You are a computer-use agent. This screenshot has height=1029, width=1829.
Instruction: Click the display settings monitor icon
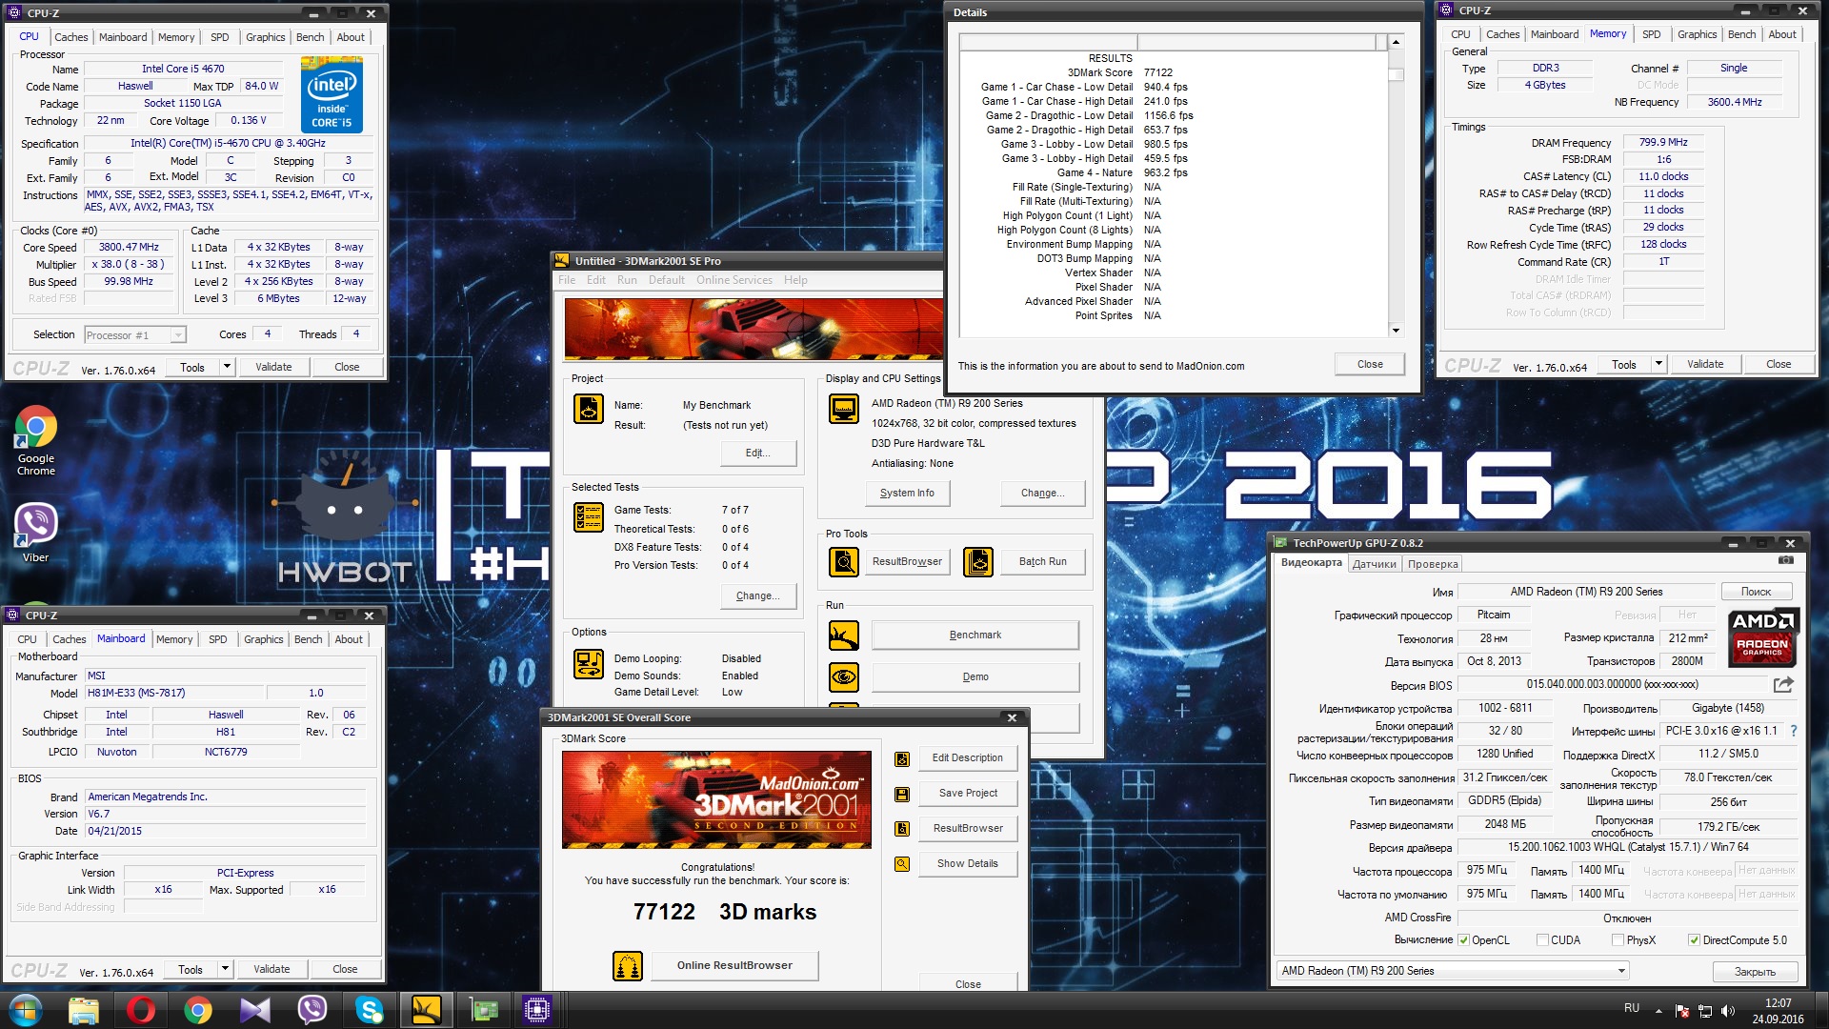tap(843, 409)
